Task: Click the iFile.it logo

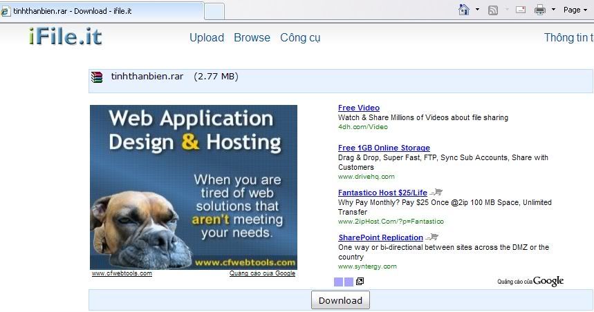Action: point(66,37)
